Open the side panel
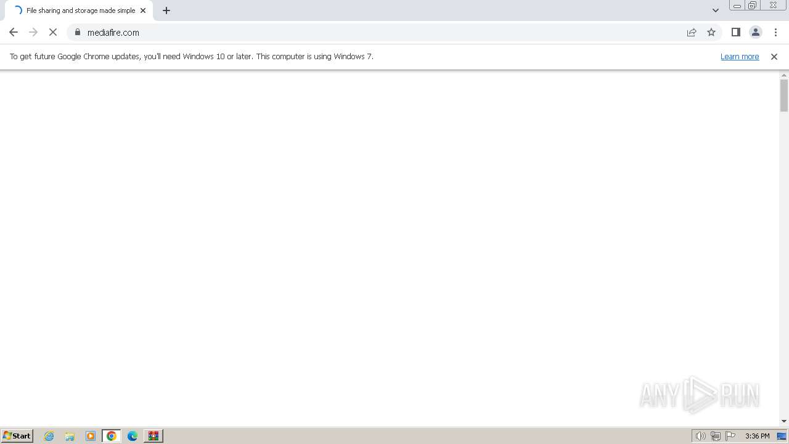This screenshot has width=789, height=444. [736, 33]
